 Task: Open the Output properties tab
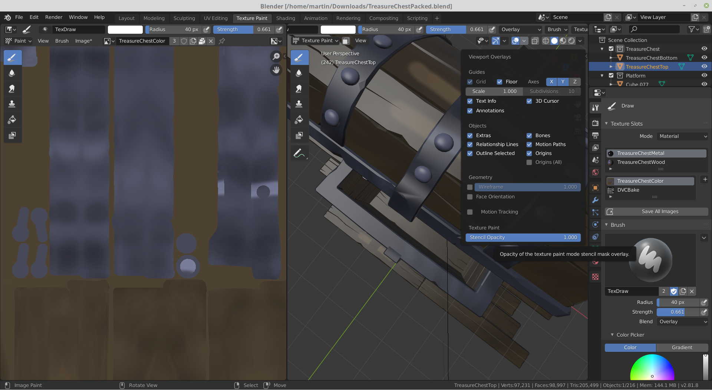(x=595, y=135)
